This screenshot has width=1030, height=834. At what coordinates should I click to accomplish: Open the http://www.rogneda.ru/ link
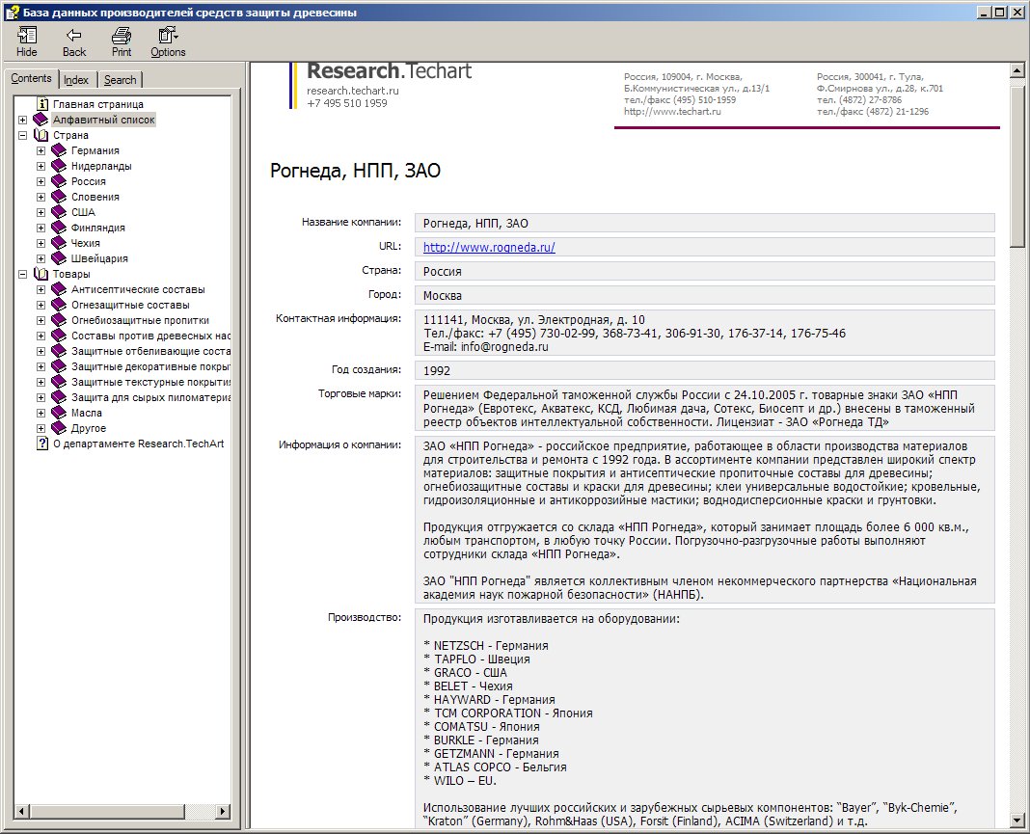[489, 248]
